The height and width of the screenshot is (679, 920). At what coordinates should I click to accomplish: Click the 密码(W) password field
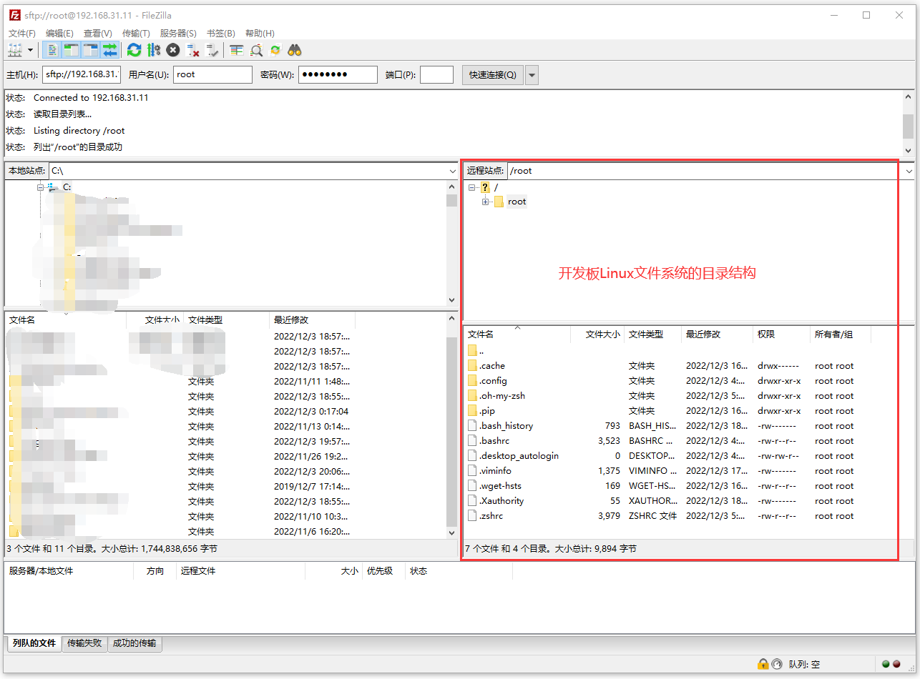tap(338, 74)
